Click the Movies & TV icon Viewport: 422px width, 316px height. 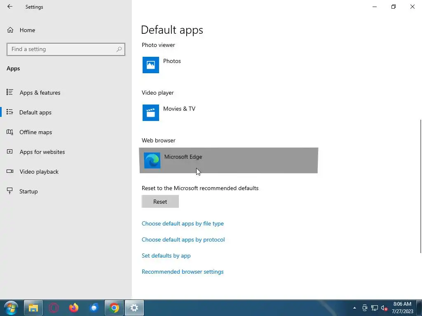(x=151, y=113)
